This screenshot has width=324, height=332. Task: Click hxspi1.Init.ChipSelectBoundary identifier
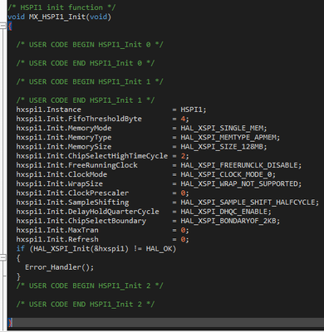point(81,221)
